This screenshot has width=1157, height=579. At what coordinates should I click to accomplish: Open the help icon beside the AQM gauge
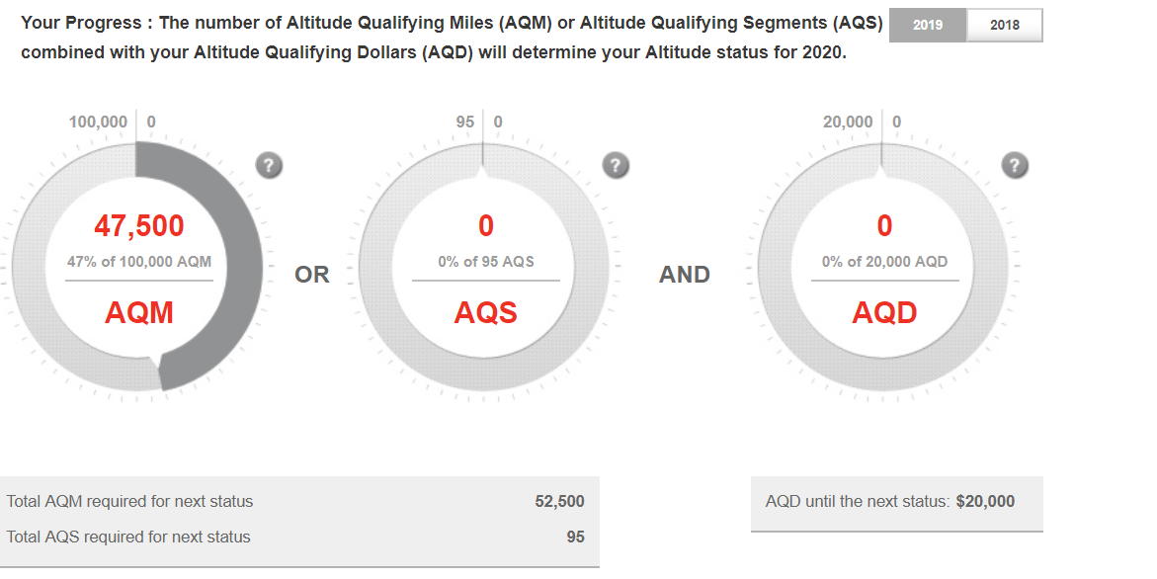click(269, 165)
